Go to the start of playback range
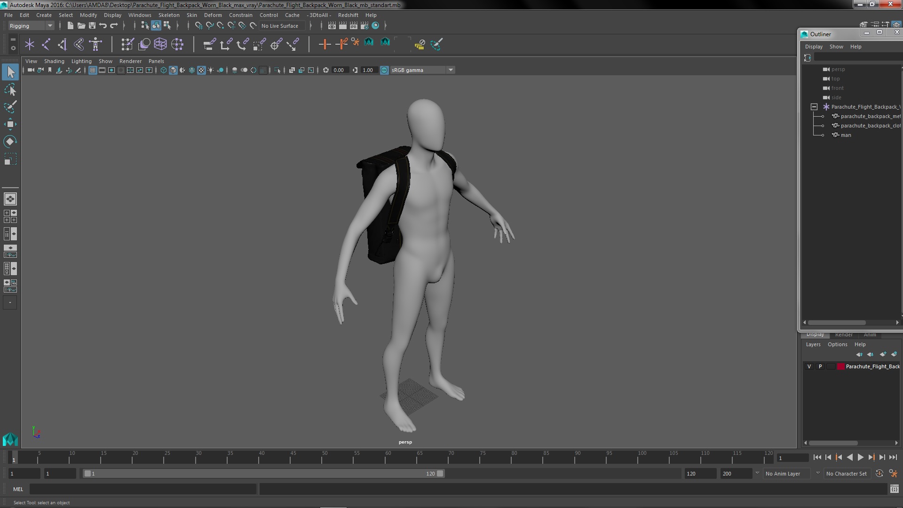This screenshot has width=903, height=508. (817, 457)
